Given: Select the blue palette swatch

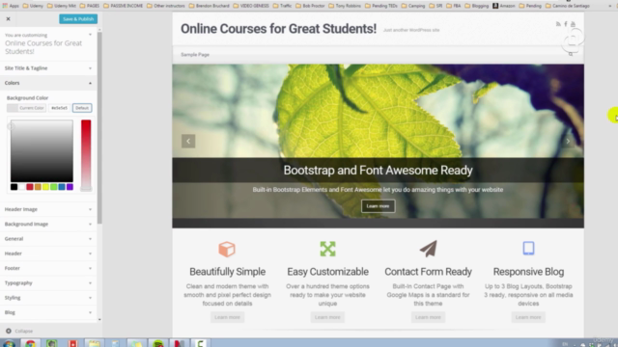Looking at the screenshot, I should pyautogui.click(x=62, y=187).
